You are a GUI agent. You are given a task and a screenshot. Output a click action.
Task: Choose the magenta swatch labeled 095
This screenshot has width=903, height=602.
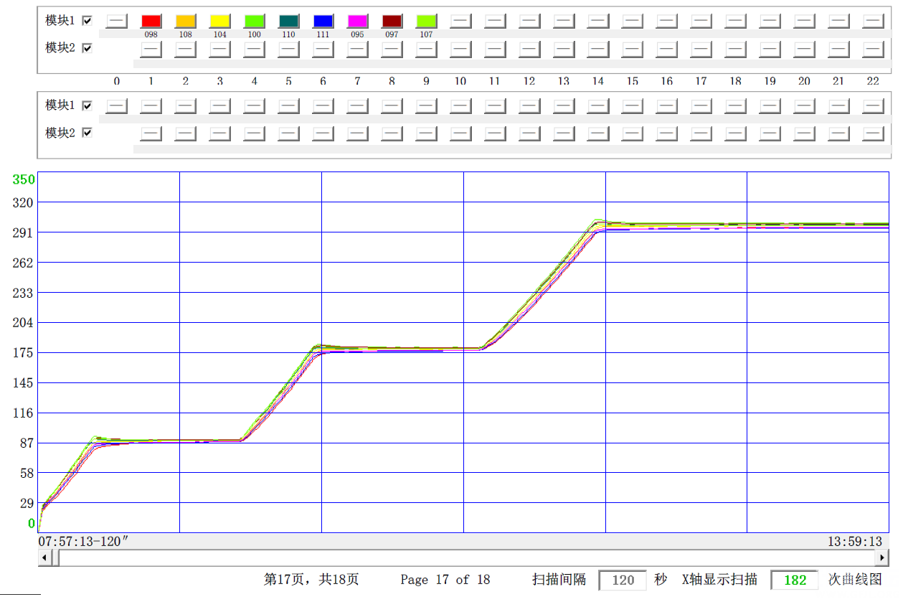click(357, 21)
